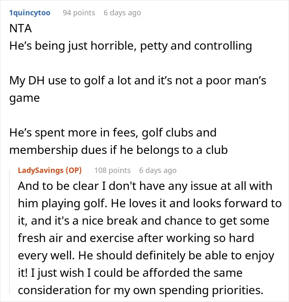
Task: Click the line starting "it! I just wish I could"
Action: pos(130,273)
